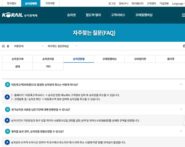The image size is (185, 147).
Task: Open the Language dropdown
Action: click(178, 3)
